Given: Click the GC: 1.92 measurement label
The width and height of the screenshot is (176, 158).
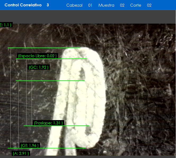Looking at the screenshot, I should tap(38, 67).
